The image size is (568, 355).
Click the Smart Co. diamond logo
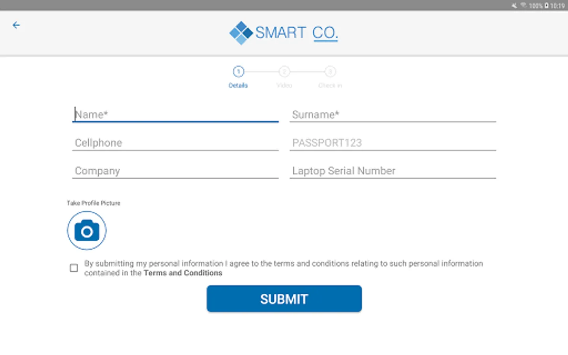tap(241, 33)
